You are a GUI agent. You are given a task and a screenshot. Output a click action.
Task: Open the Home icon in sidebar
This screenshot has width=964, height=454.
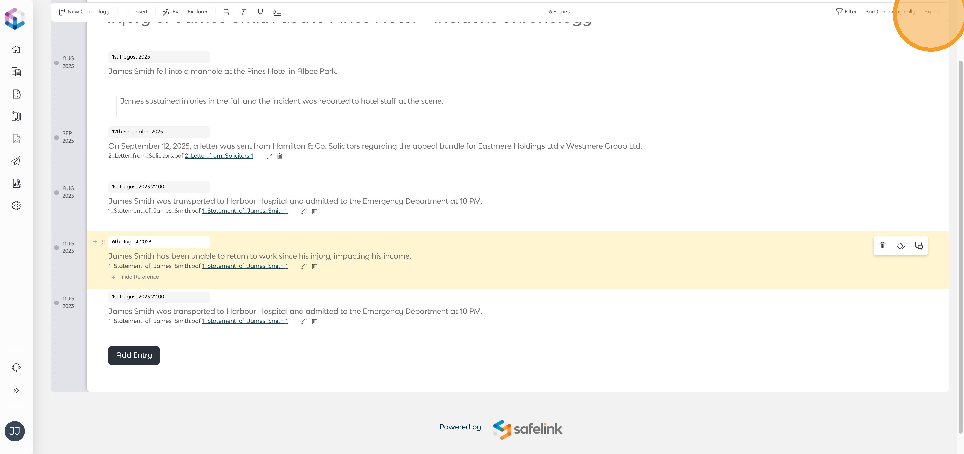pos(16,49)
